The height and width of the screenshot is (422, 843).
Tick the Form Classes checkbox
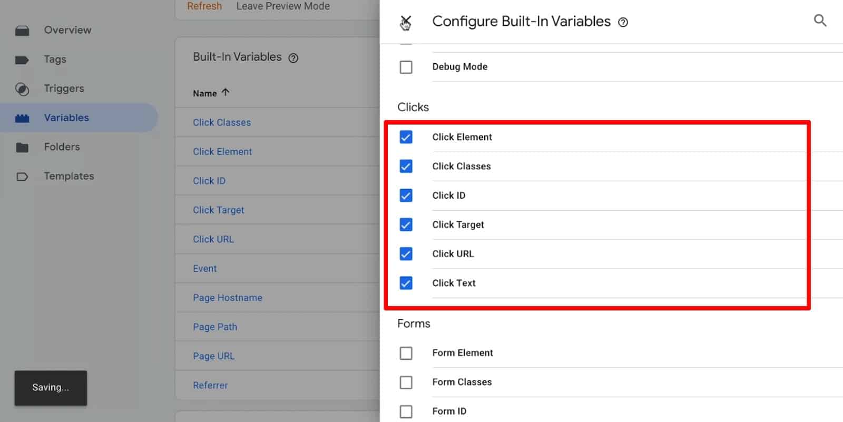pos(406,382)
